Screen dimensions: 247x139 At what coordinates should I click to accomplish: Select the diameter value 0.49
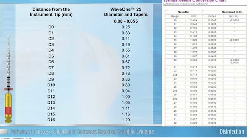tap(126, 45)
